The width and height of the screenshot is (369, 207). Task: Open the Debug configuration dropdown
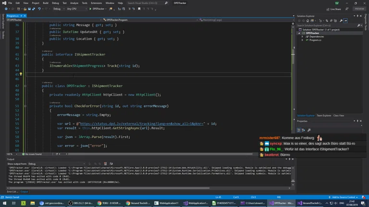[58, 9]
